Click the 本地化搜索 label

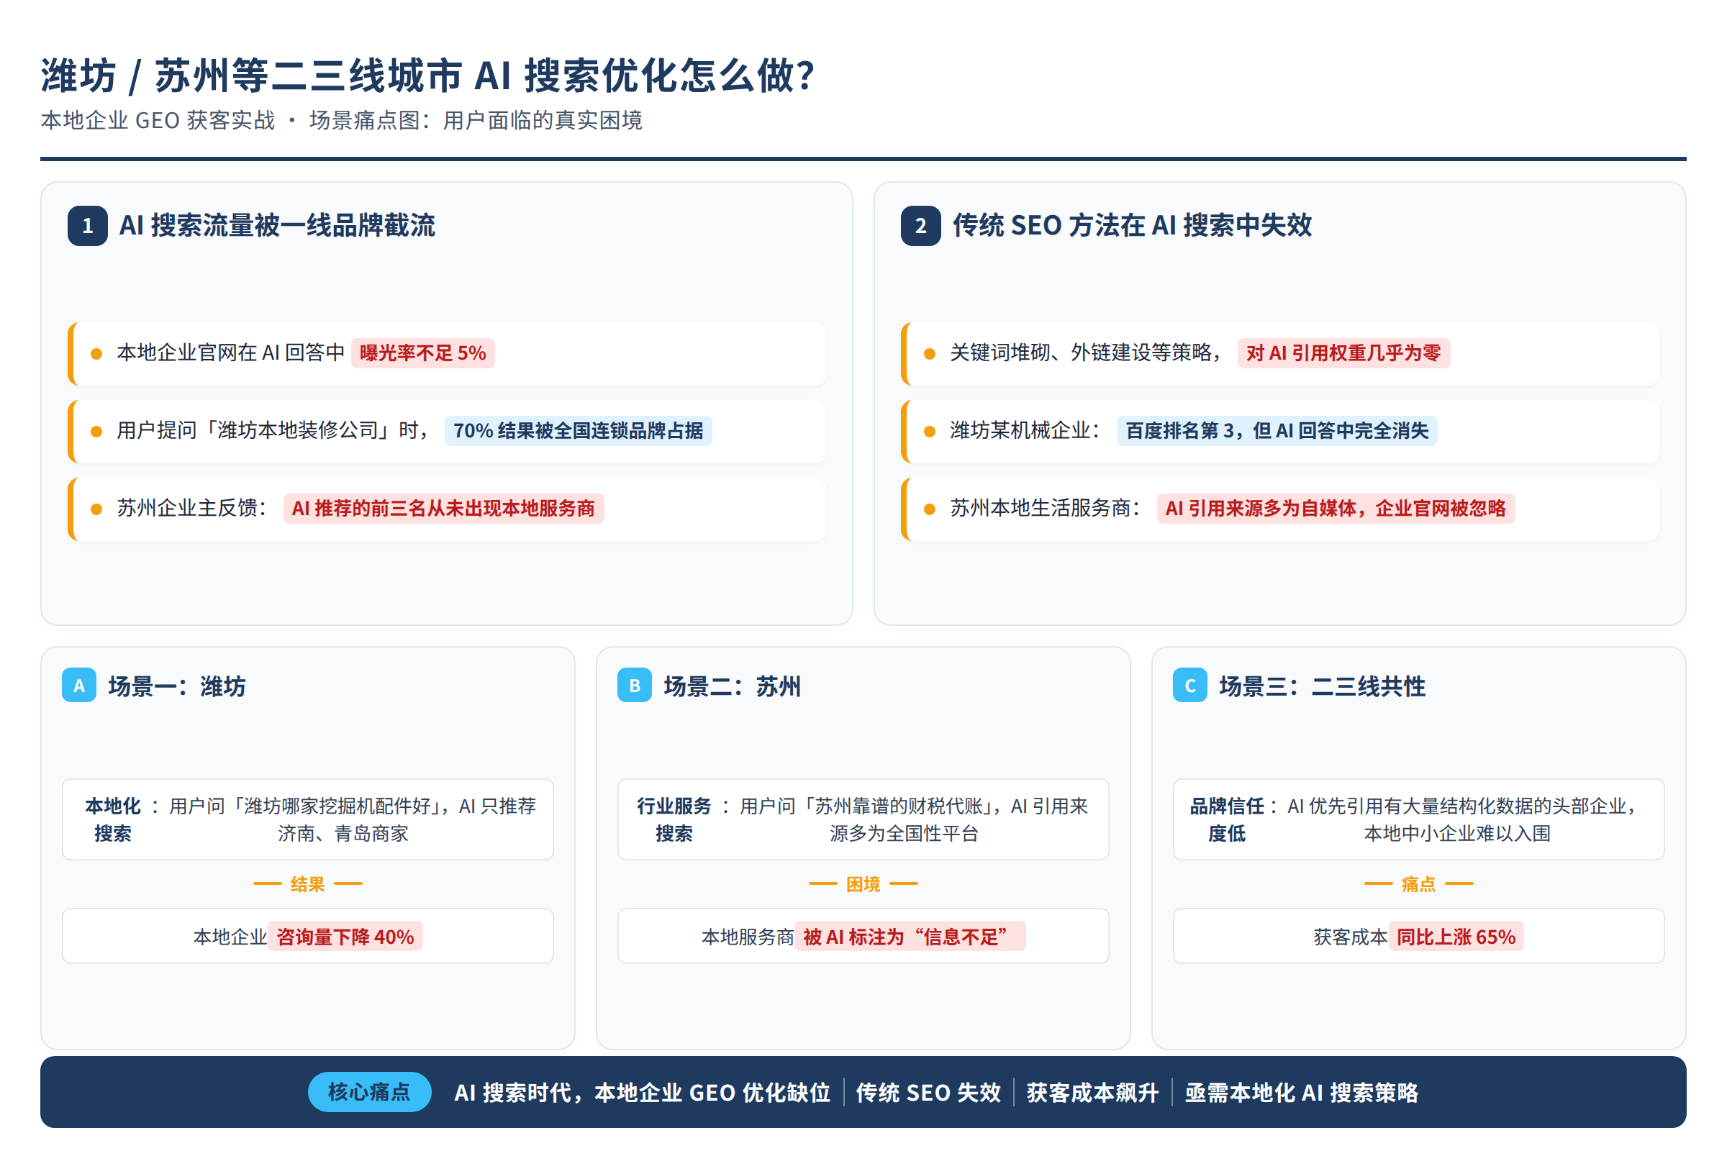pos(113,820)
